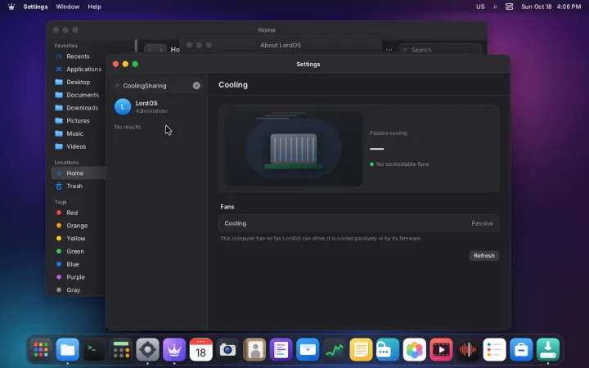Viewport: 589px width, 368px height.
Task: Open Applications in Home window sidebar
Action: click(x=83, y=69)
